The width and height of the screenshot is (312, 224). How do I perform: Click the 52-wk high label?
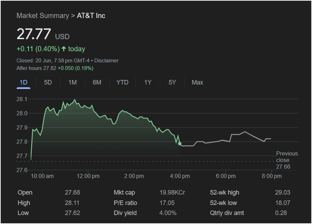225,192
